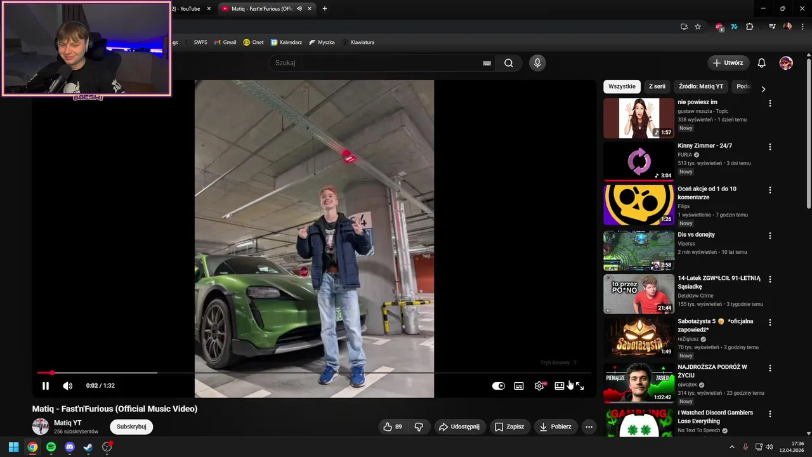The width and height of the screenshot is (812, 457).
Task: Click 'NAJDROŻSZA PODRÓŻ W ŻYCIU' title
Action: click(x=712, y=371)
